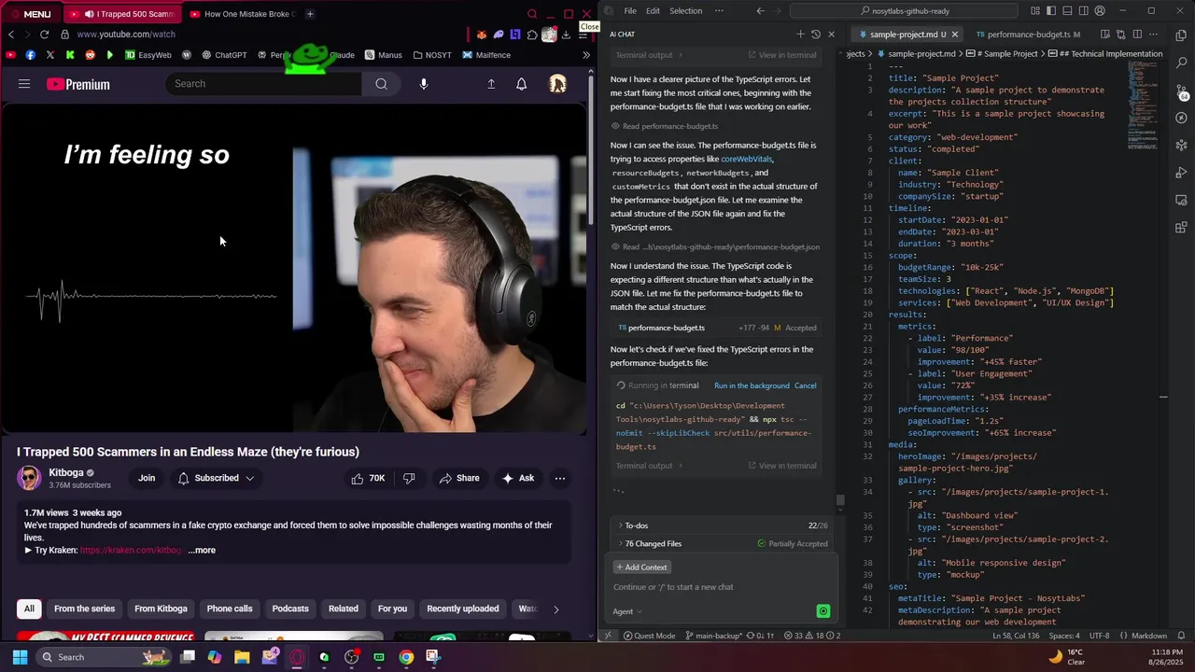Click the Ask button under the video
The width and height of the screenshot is (1195, 672).
(518, 478)
